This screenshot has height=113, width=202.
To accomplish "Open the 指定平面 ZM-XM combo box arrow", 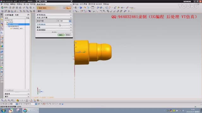I will 70,21.
